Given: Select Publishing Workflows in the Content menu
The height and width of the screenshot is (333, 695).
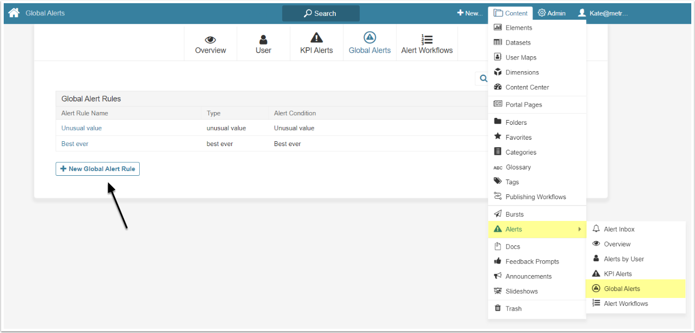Looking at the screenshot, I should pos(535,197).
